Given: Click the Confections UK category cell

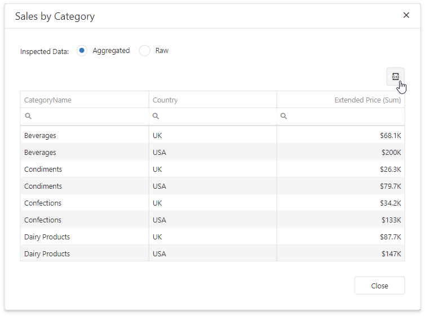Looking at the screenshot, I should (x=43, y=203).
